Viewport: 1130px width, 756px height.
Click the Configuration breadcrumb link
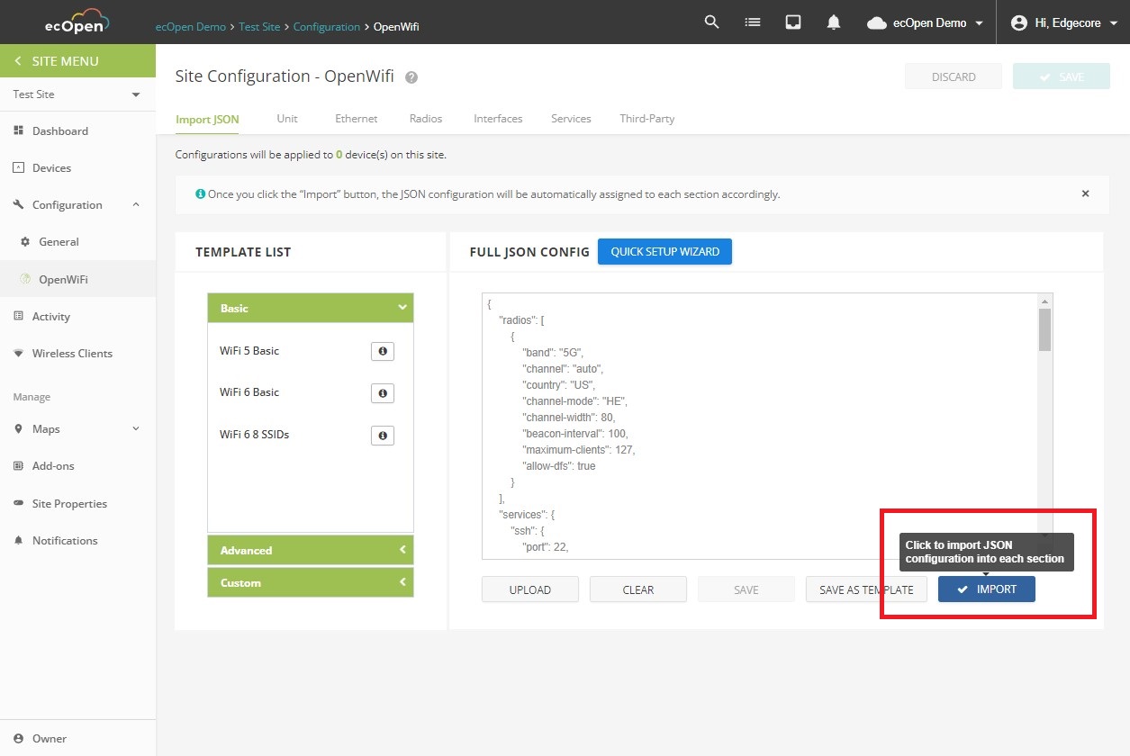327,27
